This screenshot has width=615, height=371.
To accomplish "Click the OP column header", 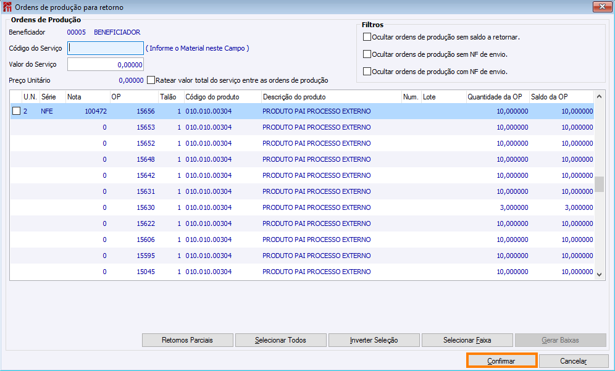I will click(134, 97).
